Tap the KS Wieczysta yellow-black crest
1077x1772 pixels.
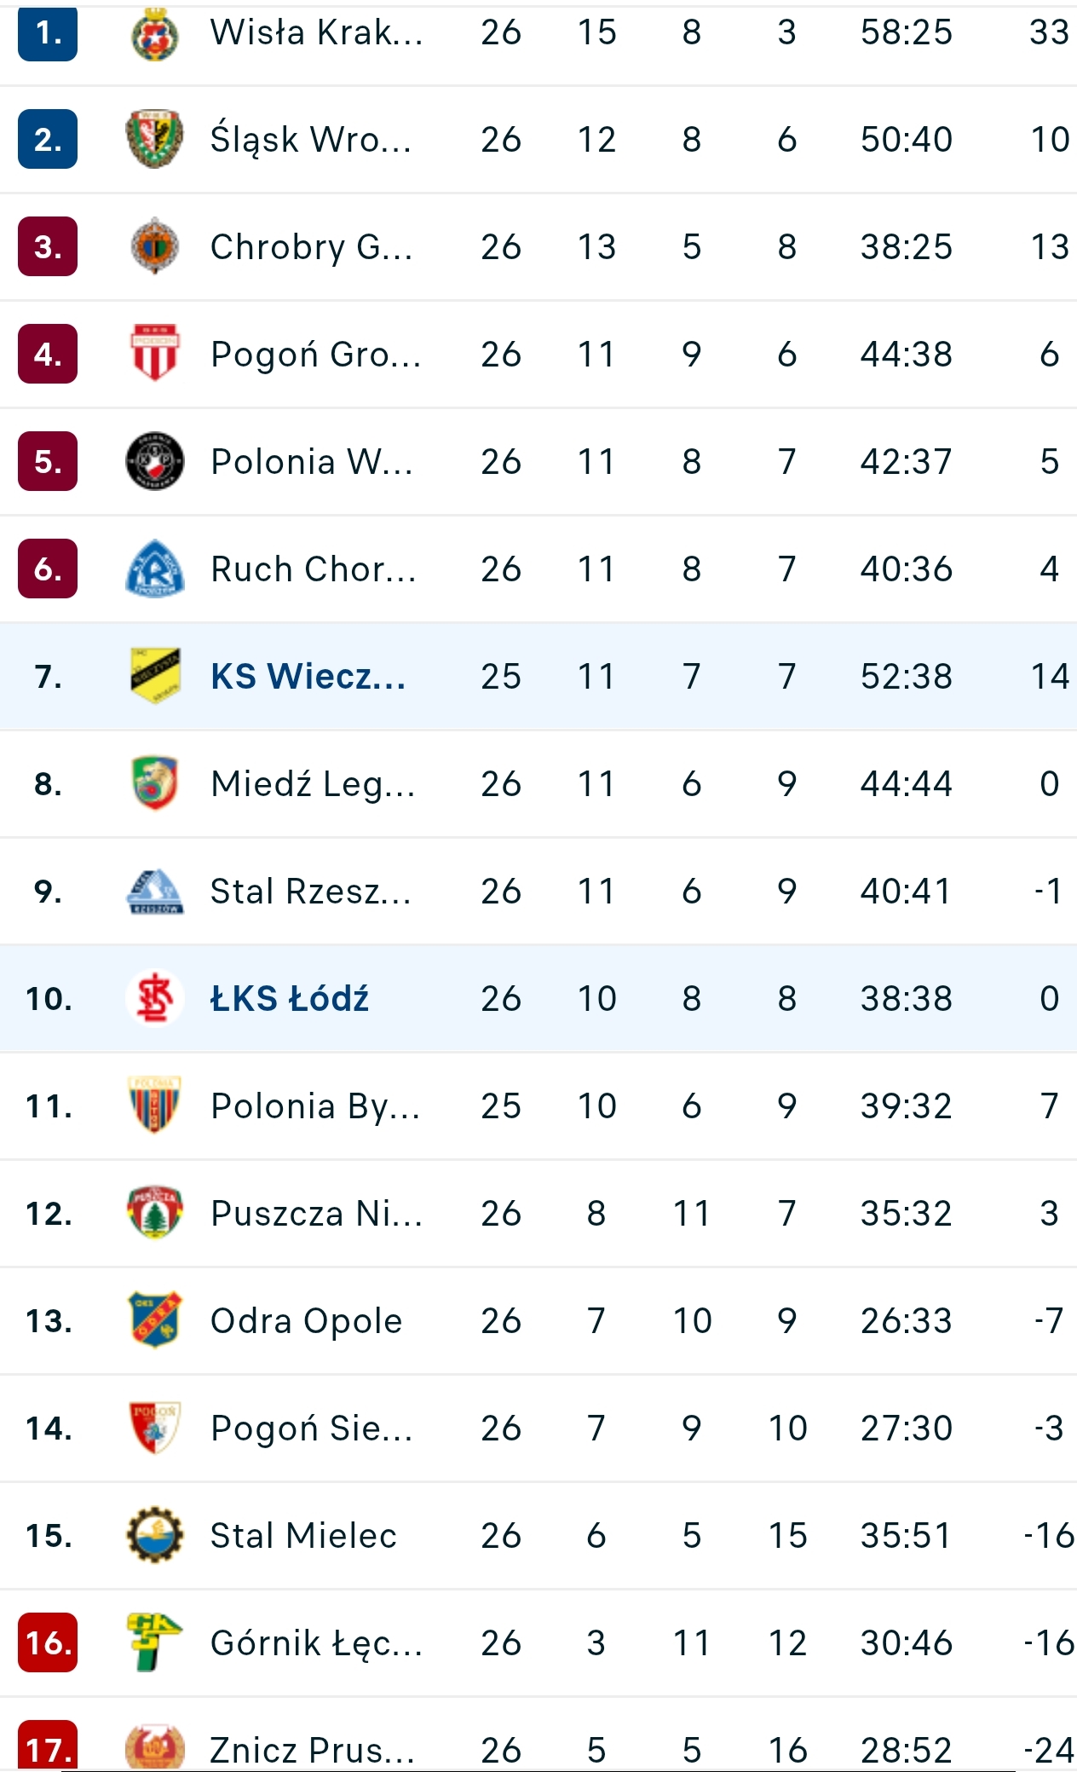pos(154,676)
